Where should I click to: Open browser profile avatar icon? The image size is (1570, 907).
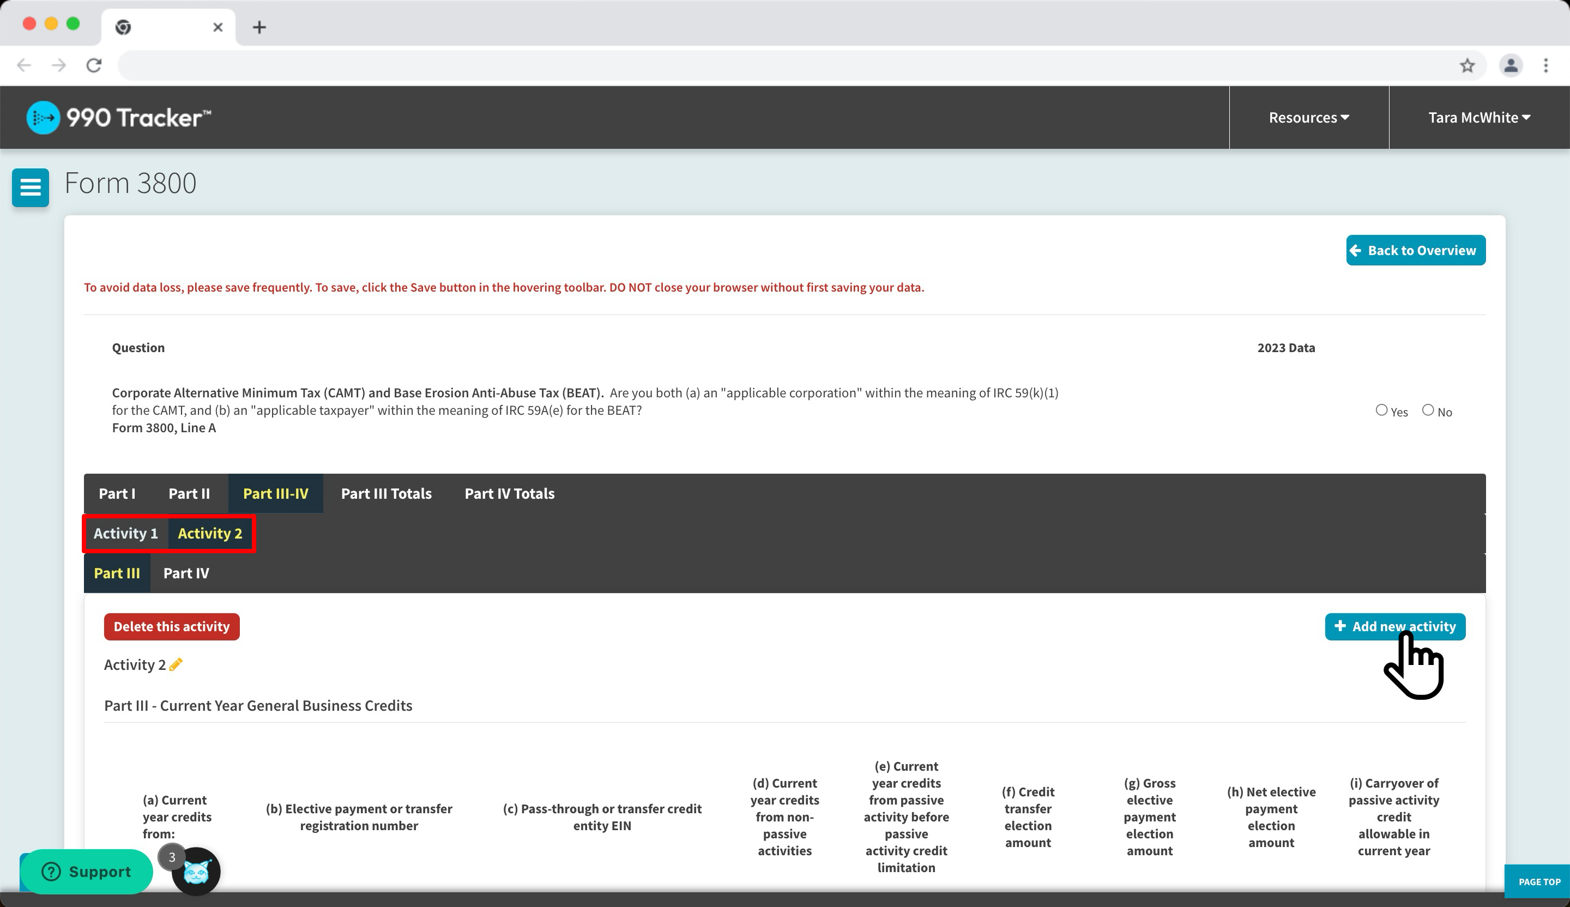tap(1510, 65)
